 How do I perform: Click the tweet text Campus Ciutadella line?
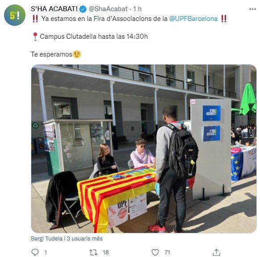pyautogui.click(x=94, y=37)
